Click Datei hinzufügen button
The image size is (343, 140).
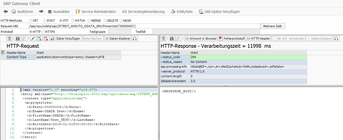click(69, 38)
